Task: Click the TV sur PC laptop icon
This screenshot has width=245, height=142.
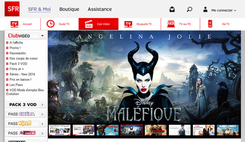Action: click(x=171, y=24)
